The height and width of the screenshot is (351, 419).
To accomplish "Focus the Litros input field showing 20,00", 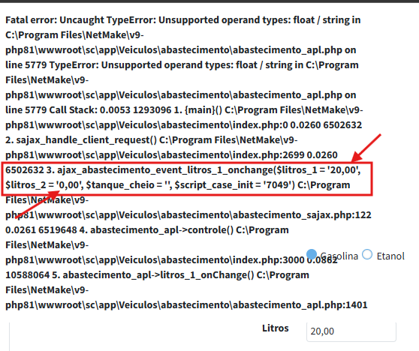I will [351, 331].
